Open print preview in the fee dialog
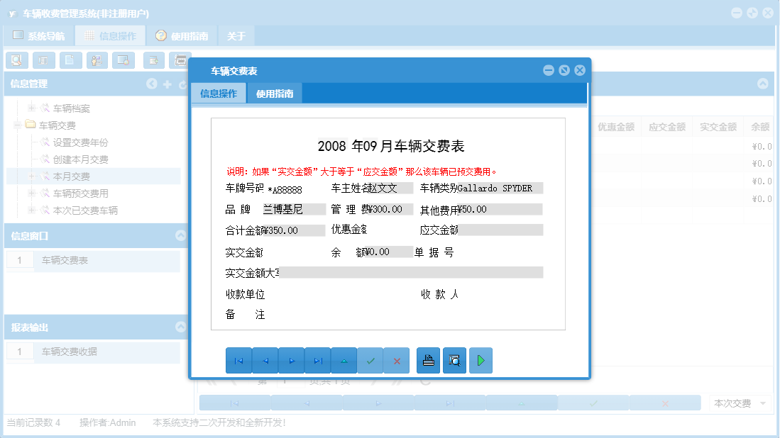 coord(454,360)
